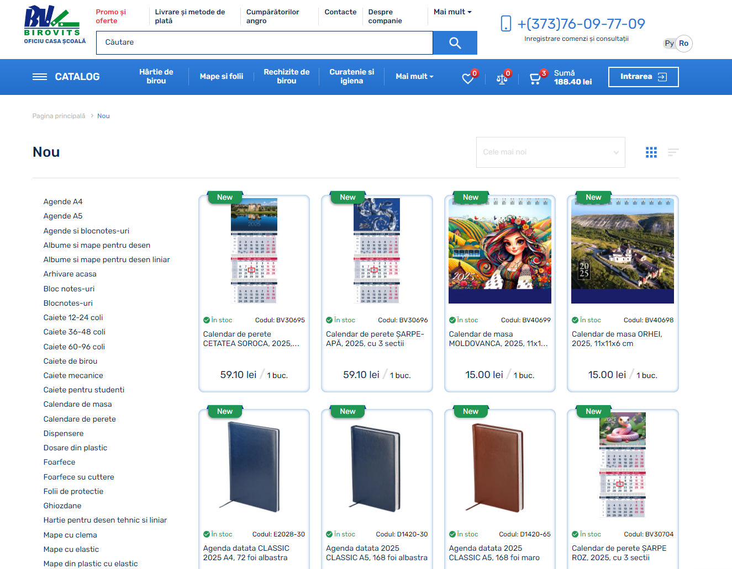Open MOLDOVANCA desk calendar image
Screen dimensions: 732x569
click(x=500, y=251)
